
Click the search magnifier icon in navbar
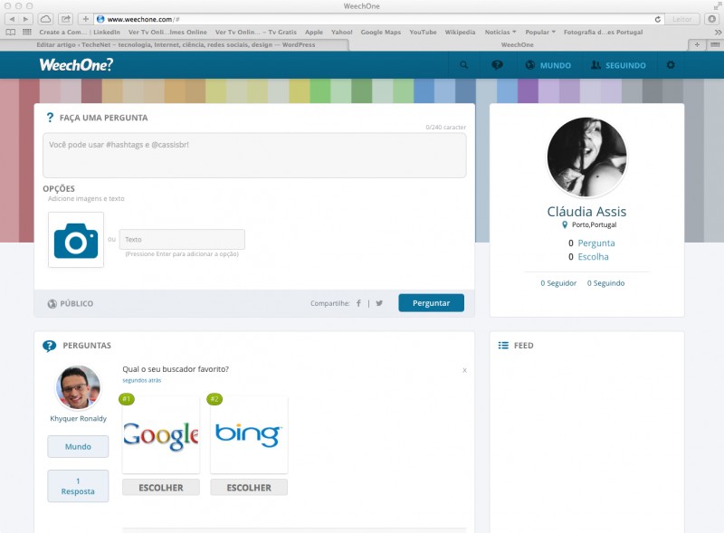[464, 65]
